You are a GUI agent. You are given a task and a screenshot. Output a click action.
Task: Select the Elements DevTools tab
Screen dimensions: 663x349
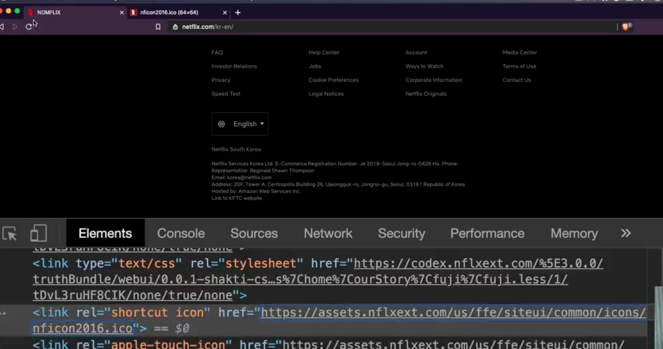pos(105,234)
